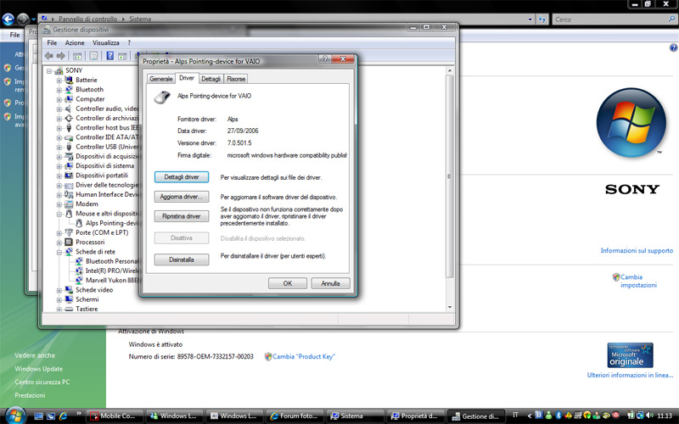Switch to the Sistema taskbar button
The width and height of the screenshot is (679, 424).
coord(355,416)
